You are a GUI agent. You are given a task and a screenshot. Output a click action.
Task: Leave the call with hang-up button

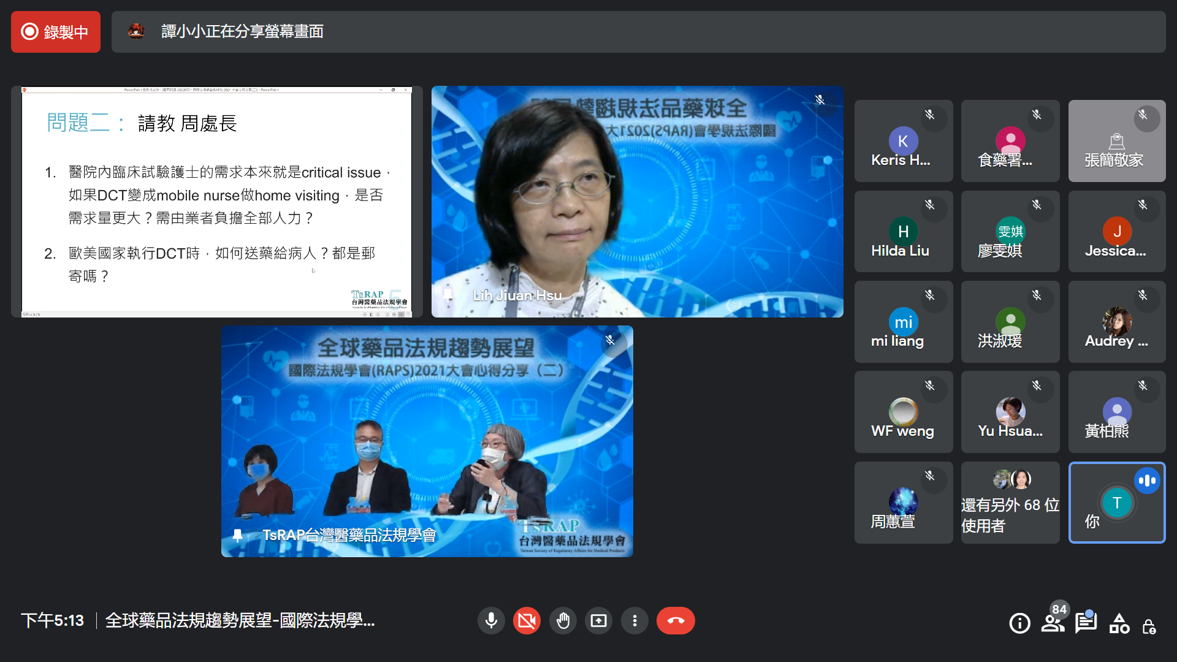click(676, 621)
